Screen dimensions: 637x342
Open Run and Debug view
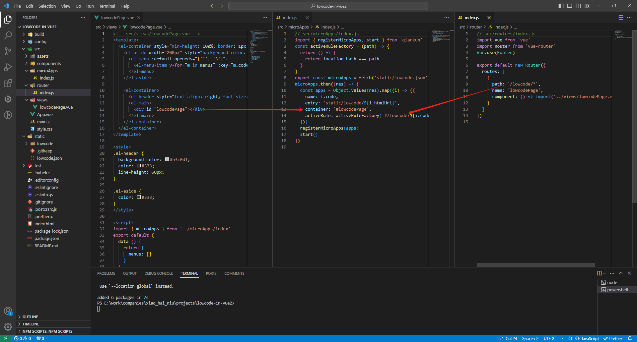click(8, 67)
